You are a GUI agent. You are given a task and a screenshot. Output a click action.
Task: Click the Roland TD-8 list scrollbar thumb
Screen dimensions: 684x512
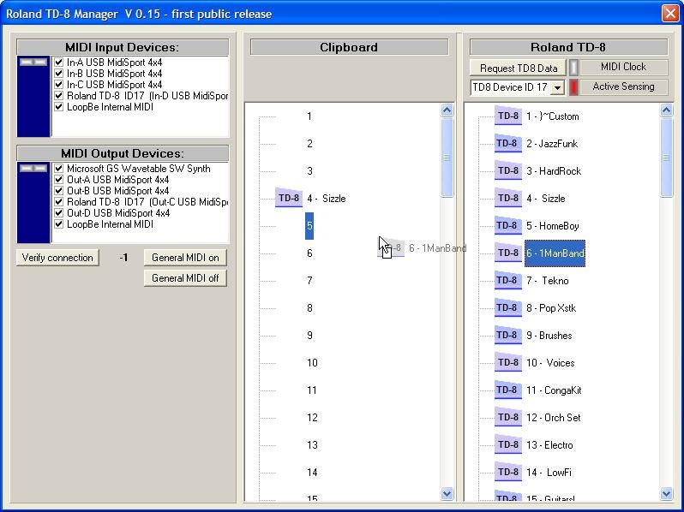666,158
